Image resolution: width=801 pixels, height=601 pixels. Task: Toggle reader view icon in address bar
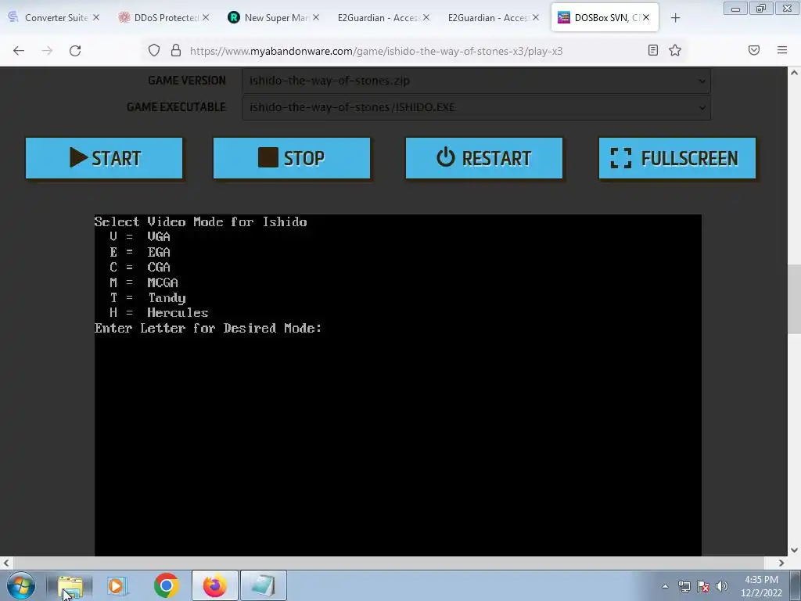[653, 50]
